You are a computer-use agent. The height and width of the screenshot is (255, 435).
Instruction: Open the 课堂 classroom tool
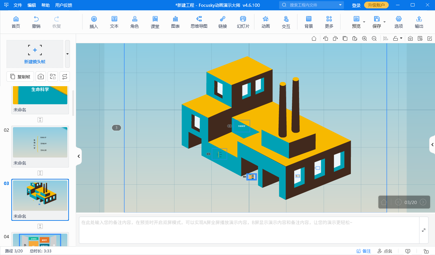(155, 22)
